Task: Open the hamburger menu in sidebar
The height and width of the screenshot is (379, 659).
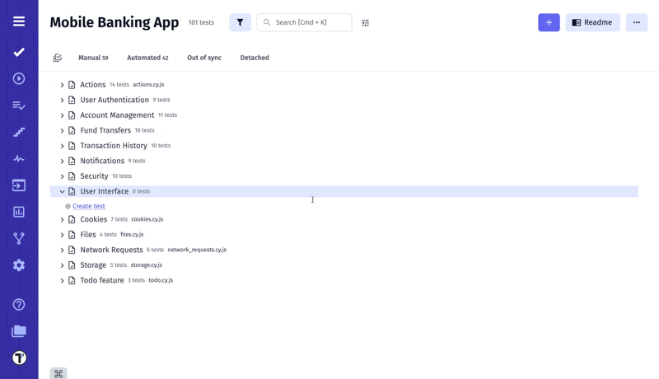Action: tap(19, 21)
